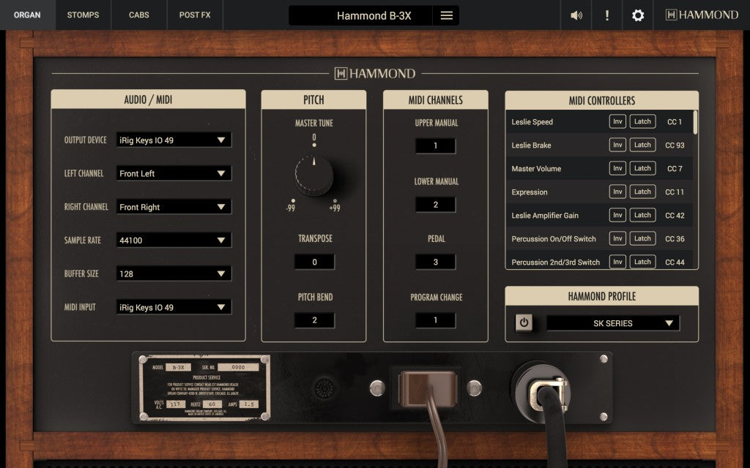The image size is (750, 468).
Task: Click CC 93 for Leslie Brake
Action: click(675, 146)
